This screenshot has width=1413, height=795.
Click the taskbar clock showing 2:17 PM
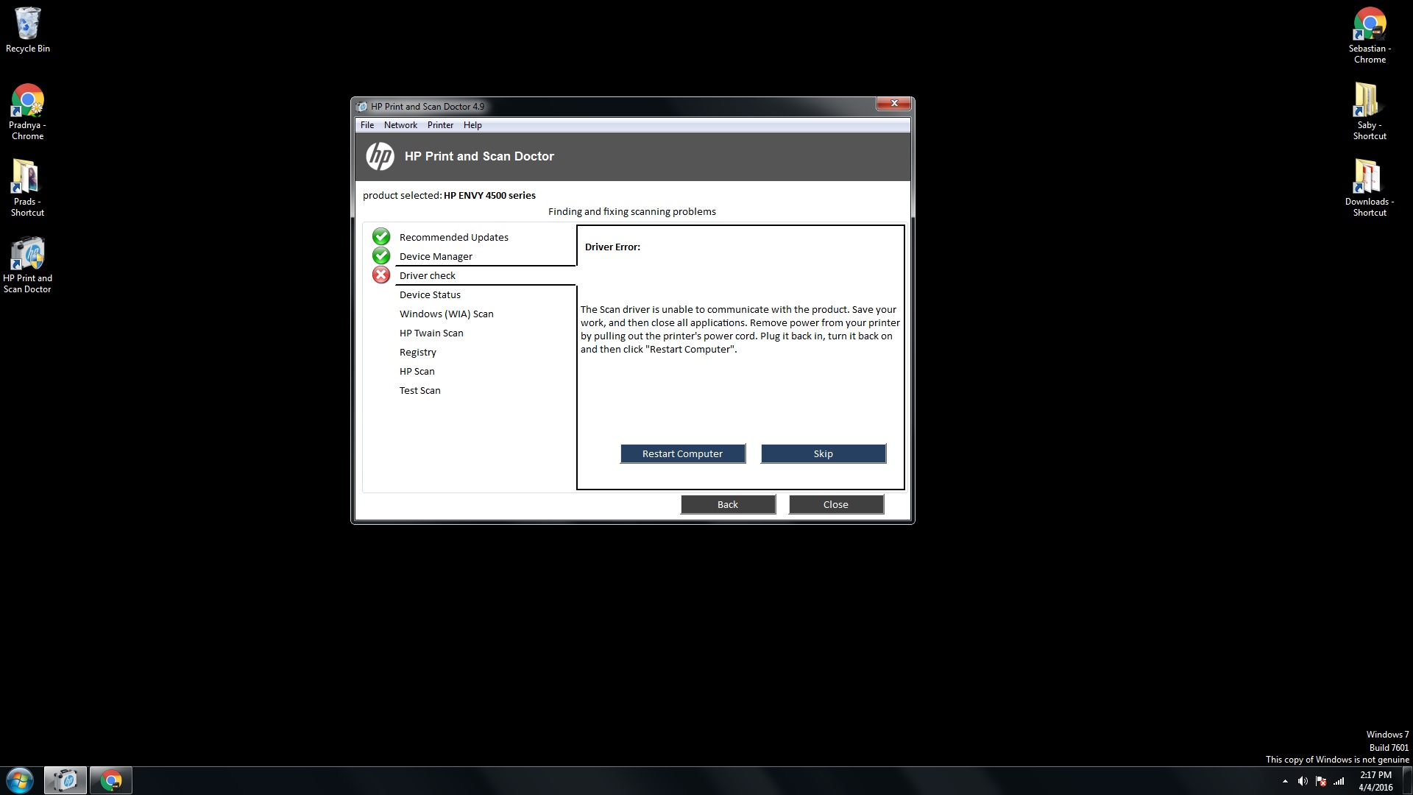[x=1375, y=781]
